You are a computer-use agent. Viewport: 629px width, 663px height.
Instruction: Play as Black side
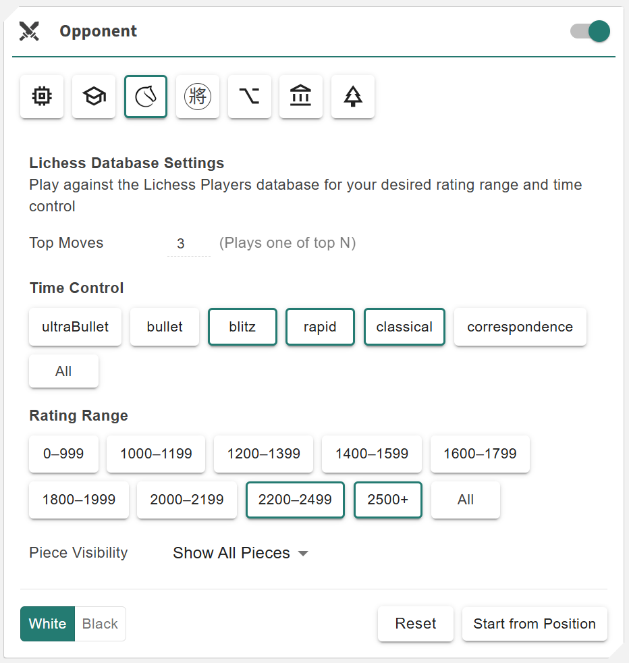[100, 624]
